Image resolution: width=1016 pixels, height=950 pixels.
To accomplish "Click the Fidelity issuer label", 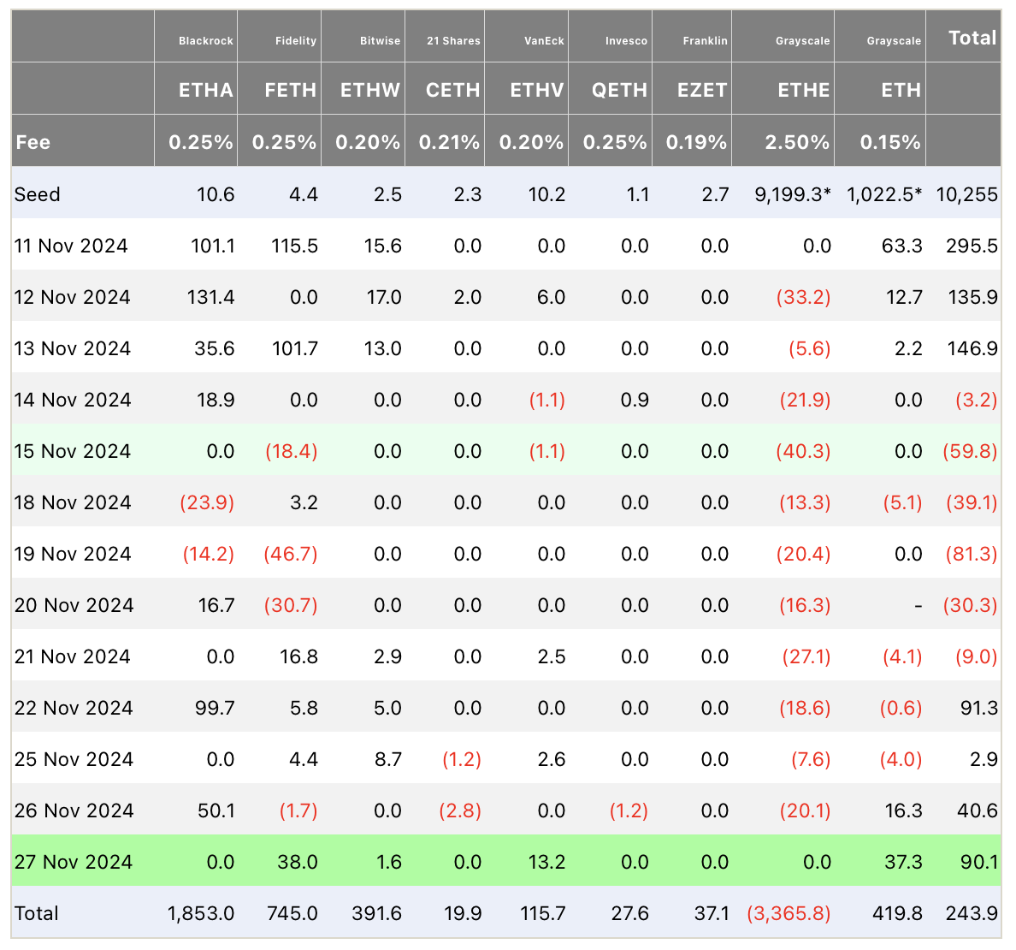I will point(295,41).
